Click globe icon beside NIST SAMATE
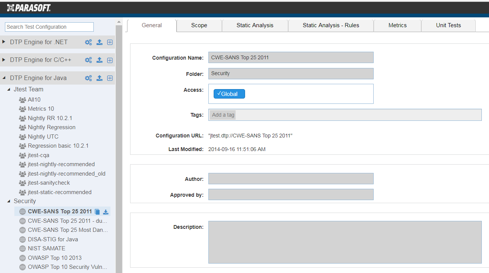 (x=22, y=248)
